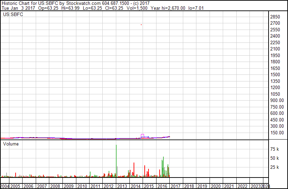This screenshot has height=189, width=288.
Task: Select the 2007 year on time axis
Action: click(42, 186)
